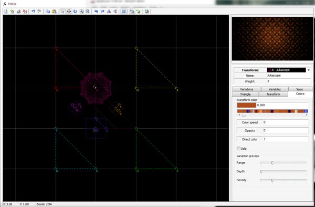
Task: Click the Density slider handle
Action: pos(272,180)
